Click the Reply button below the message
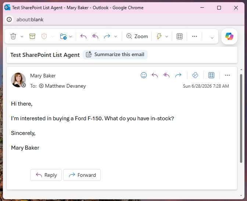 tap(46, 175)
